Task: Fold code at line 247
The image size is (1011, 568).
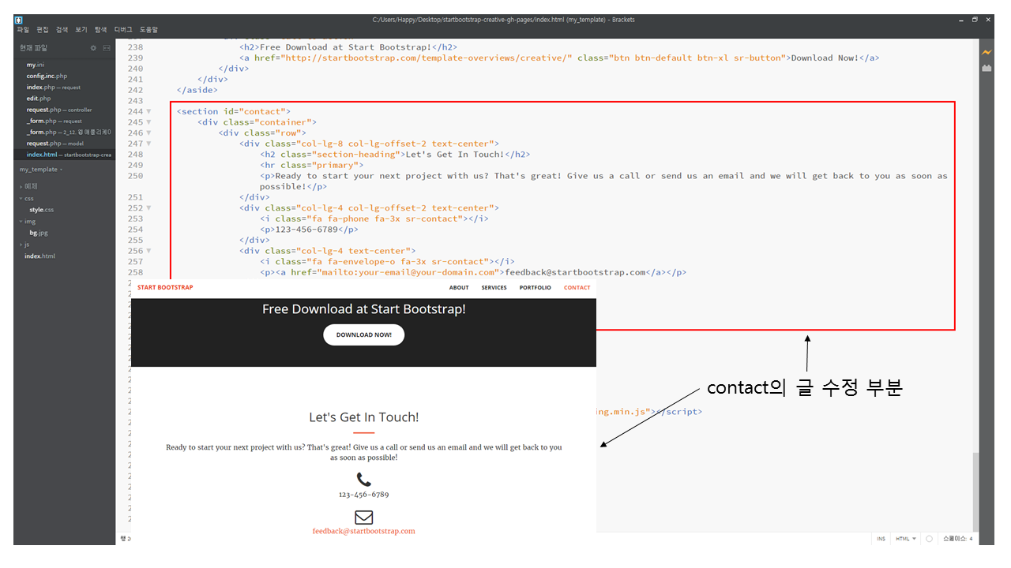Action: point(148,144)
